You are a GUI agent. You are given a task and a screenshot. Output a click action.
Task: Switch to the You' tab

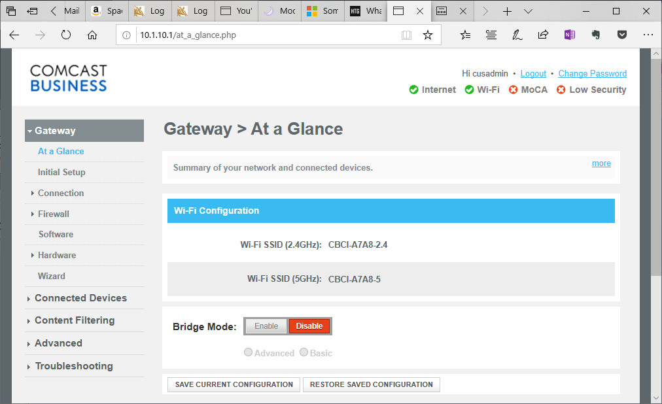tap(236, 11)
